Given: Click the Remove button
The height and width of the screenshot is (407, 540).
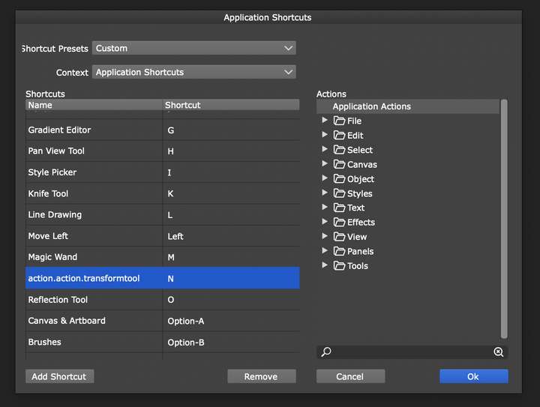Looking at the screenshot, I should (262, 376).
